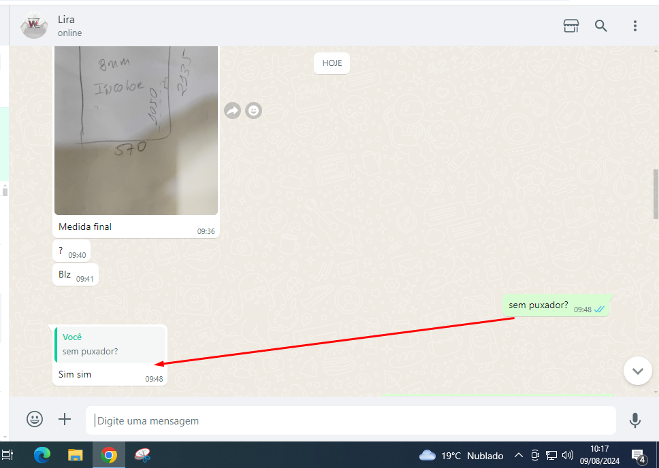Open the handwritten measurement photo
Viewport: 659px width, 468px height.
pyautogui.click(x=136, y=131)
